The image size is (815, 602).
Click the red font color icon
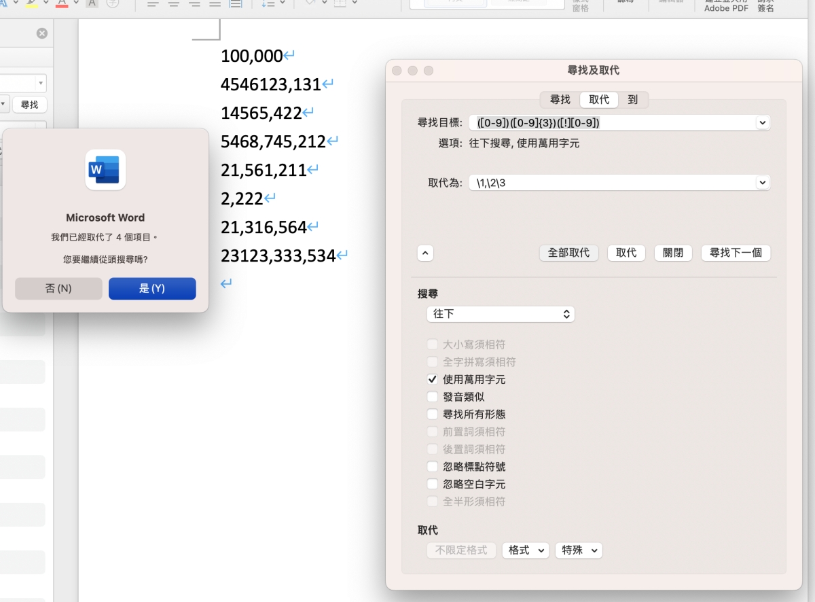[x=62, y=3]
